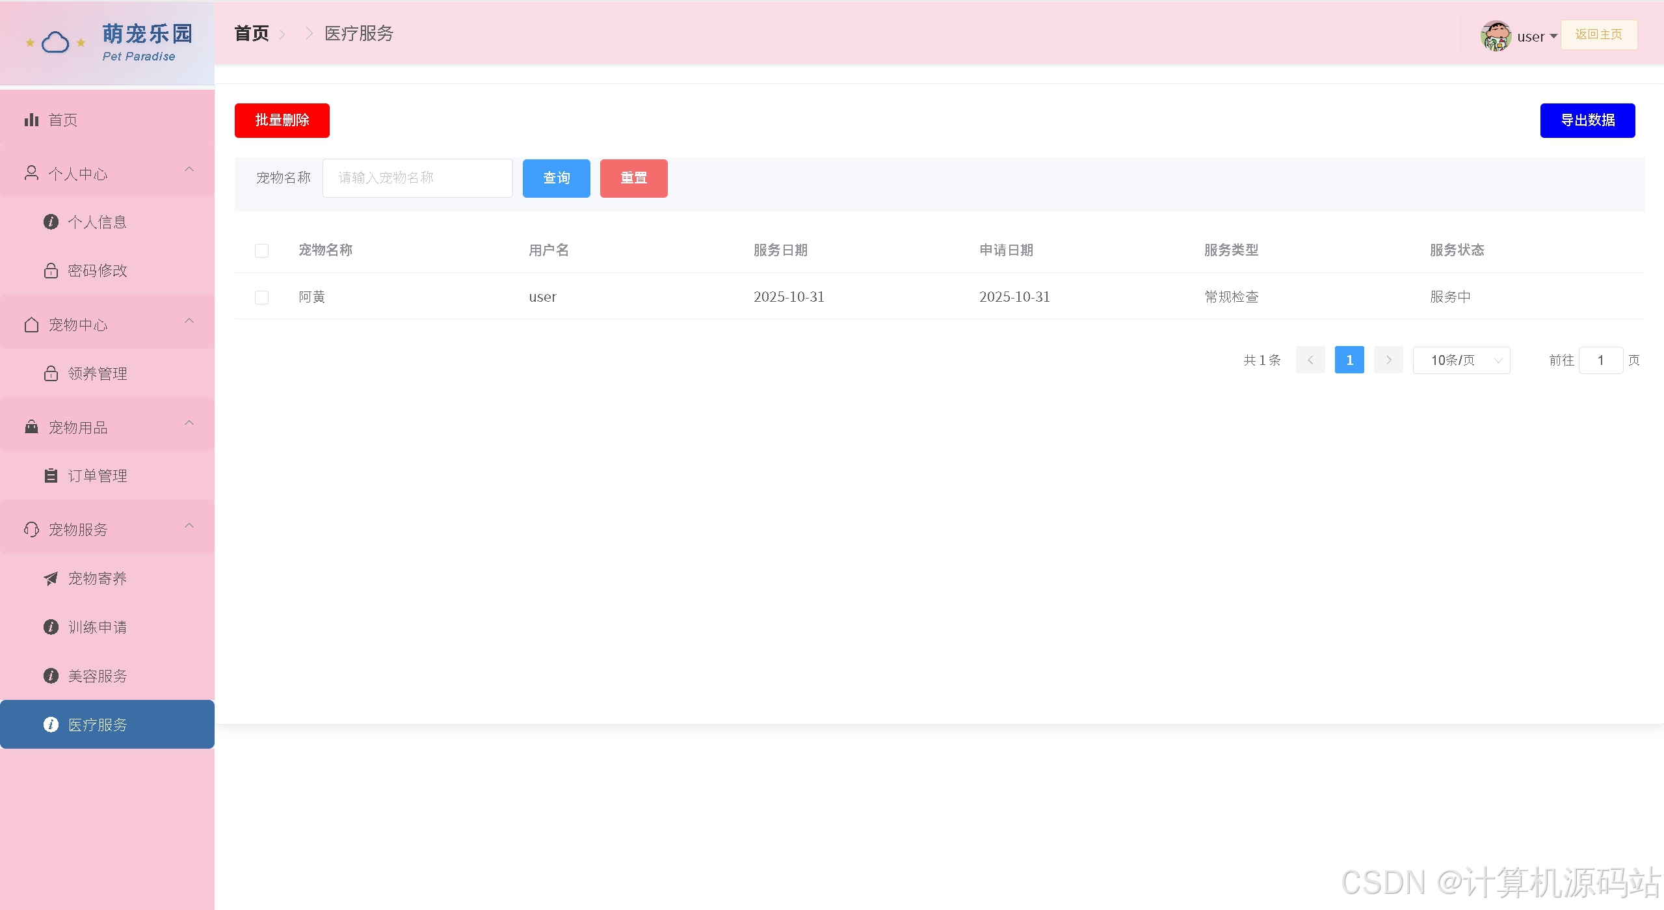Screen dimensions: 1664x910
Task: Open the 密码修改 menu item
Action: (107, 271)
